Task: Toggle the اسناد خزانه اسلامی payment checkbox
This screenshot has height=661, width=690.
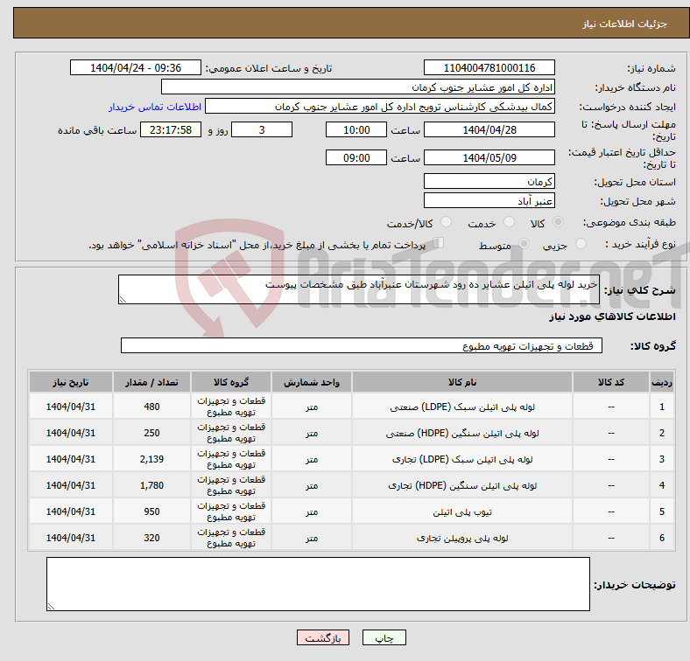Action: pos(439,243)
